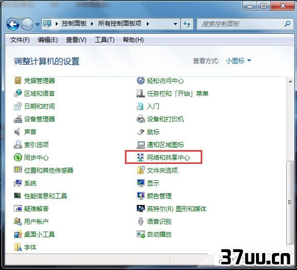Click the vertical scrollbar thumb
The height and width of the screenshot is (270, 297).
(290, 202)
